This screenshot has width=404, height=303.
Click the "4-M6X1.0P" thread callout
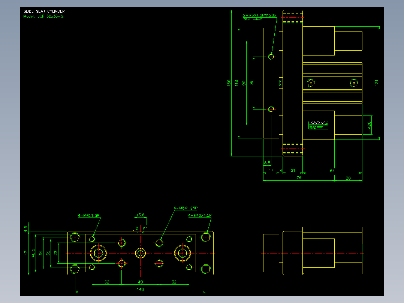tap(89, 216)
